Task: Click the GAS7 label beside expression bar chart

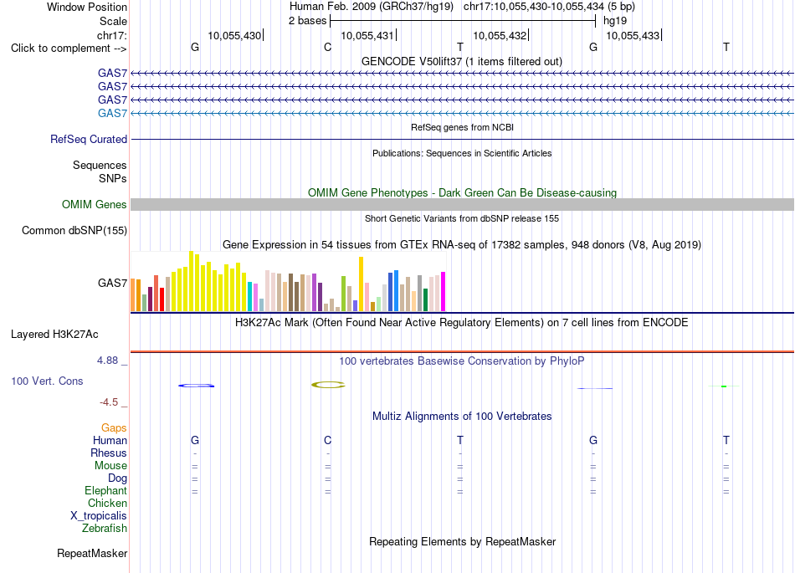Action: 113,284
